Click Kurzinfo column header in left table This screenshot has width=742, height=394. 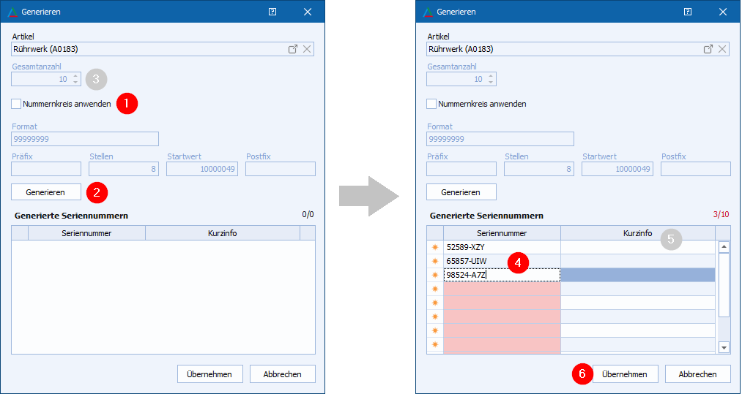[222, 233]
